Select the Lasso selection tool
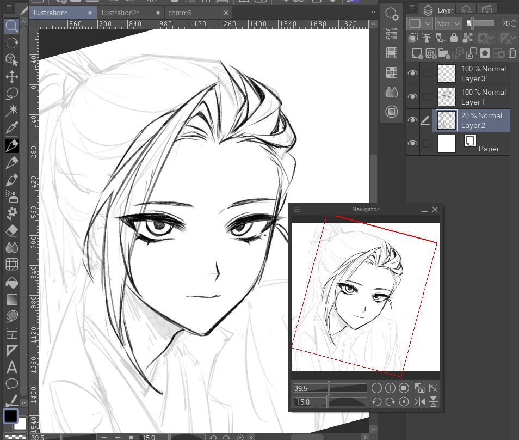This screenshot has width=519, height=440. pos(11,94)
